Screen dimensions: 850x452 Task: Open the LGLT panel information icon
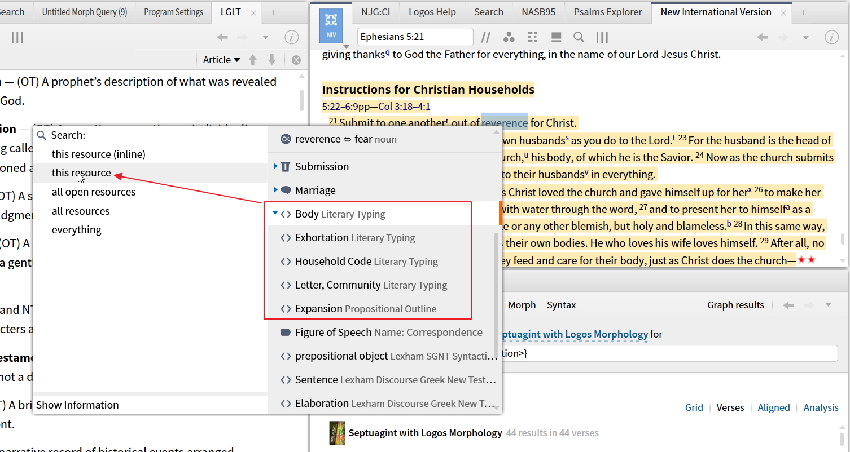tap(291, 37)
